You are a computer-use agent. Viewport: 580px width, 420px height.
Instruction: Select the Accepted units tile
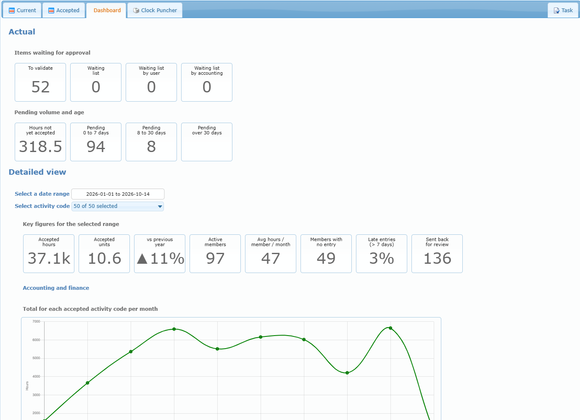(104, 254)
